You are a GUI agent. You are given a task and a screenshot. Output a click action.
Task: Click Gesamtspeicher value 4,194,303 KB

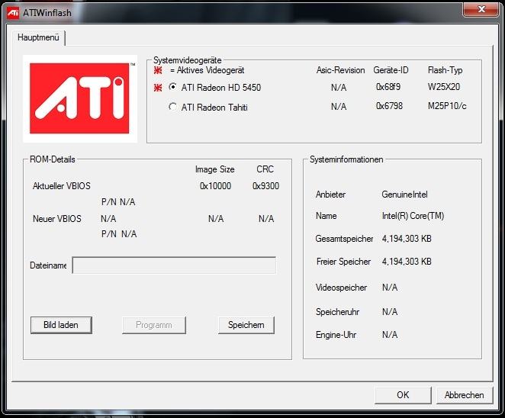pos(407,239)
